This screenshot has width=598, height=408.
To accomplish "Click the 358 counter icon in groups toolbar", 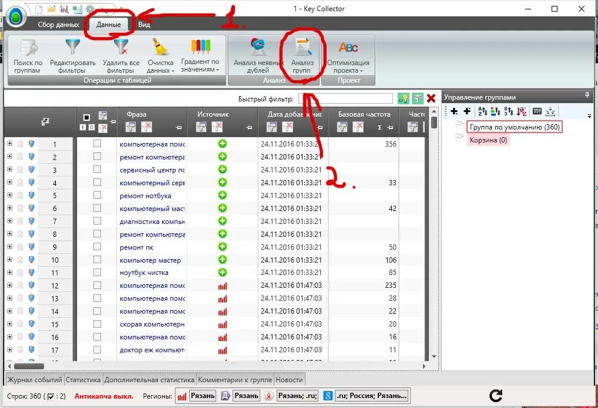I will click(537, 111).
